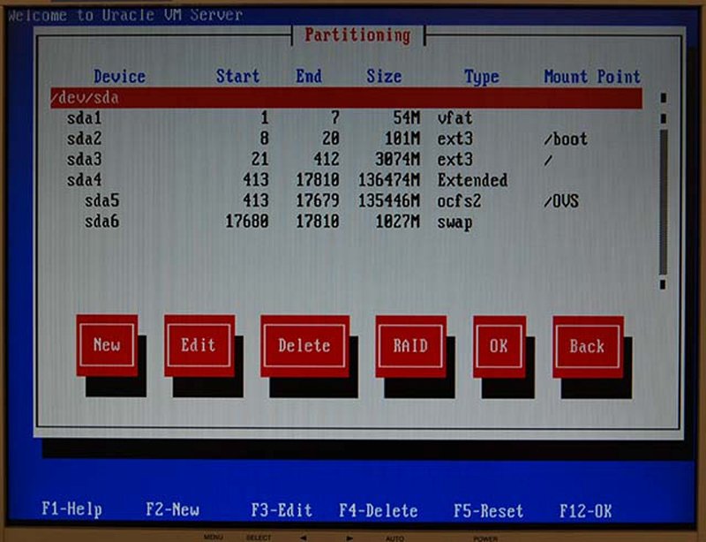Viewport: 706px width, 542px height.
Task: Click the F1-Help hint
Action: [x=71, y=509]
